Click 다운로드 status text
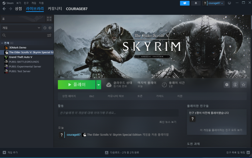The image size is (252, 158). (124, 153)
